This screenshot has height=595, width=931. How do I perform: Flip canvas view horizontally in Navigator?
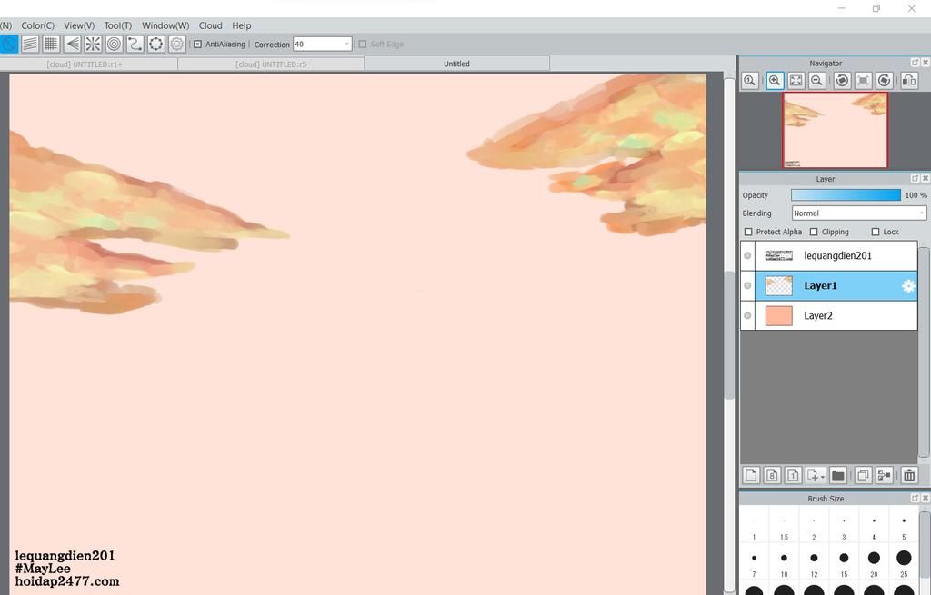tap(909, 80)
